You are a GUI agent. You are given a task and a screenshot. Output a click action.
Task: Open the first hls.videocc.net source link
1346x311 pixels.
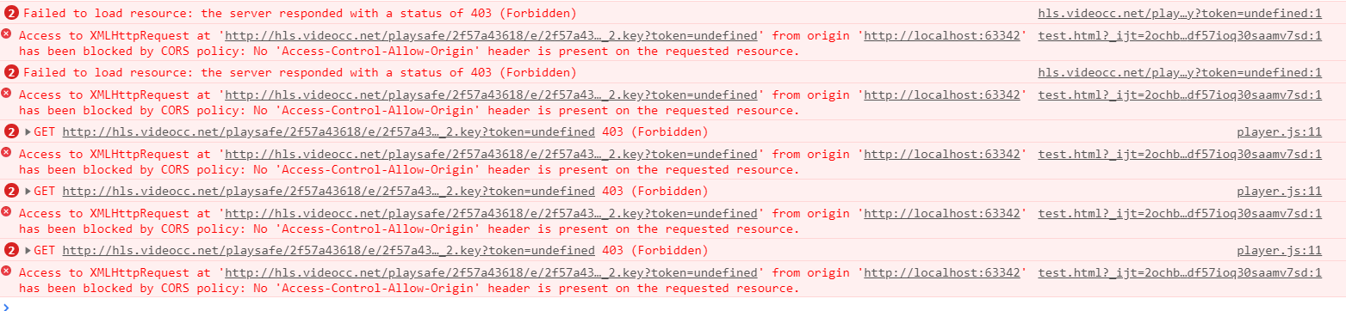[x=1180, y=13]
